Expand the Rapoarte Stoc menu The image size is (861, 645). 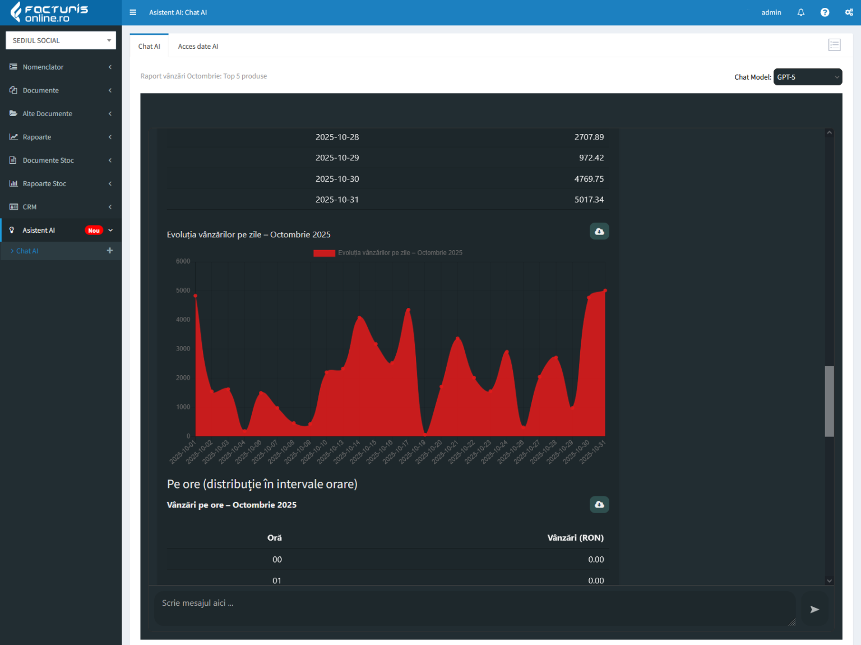pos(61,183)
